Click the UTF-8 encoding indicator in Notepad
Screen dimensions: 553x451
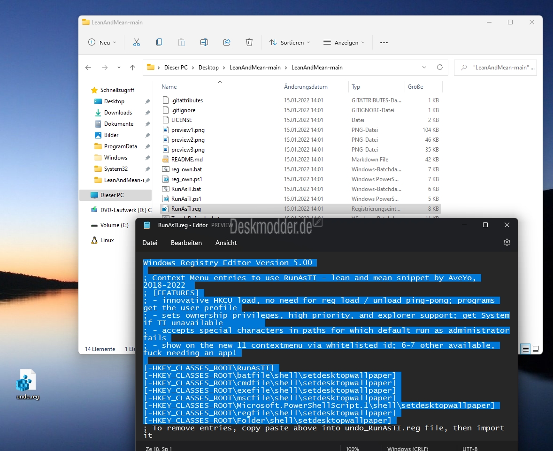pos(470,449)
